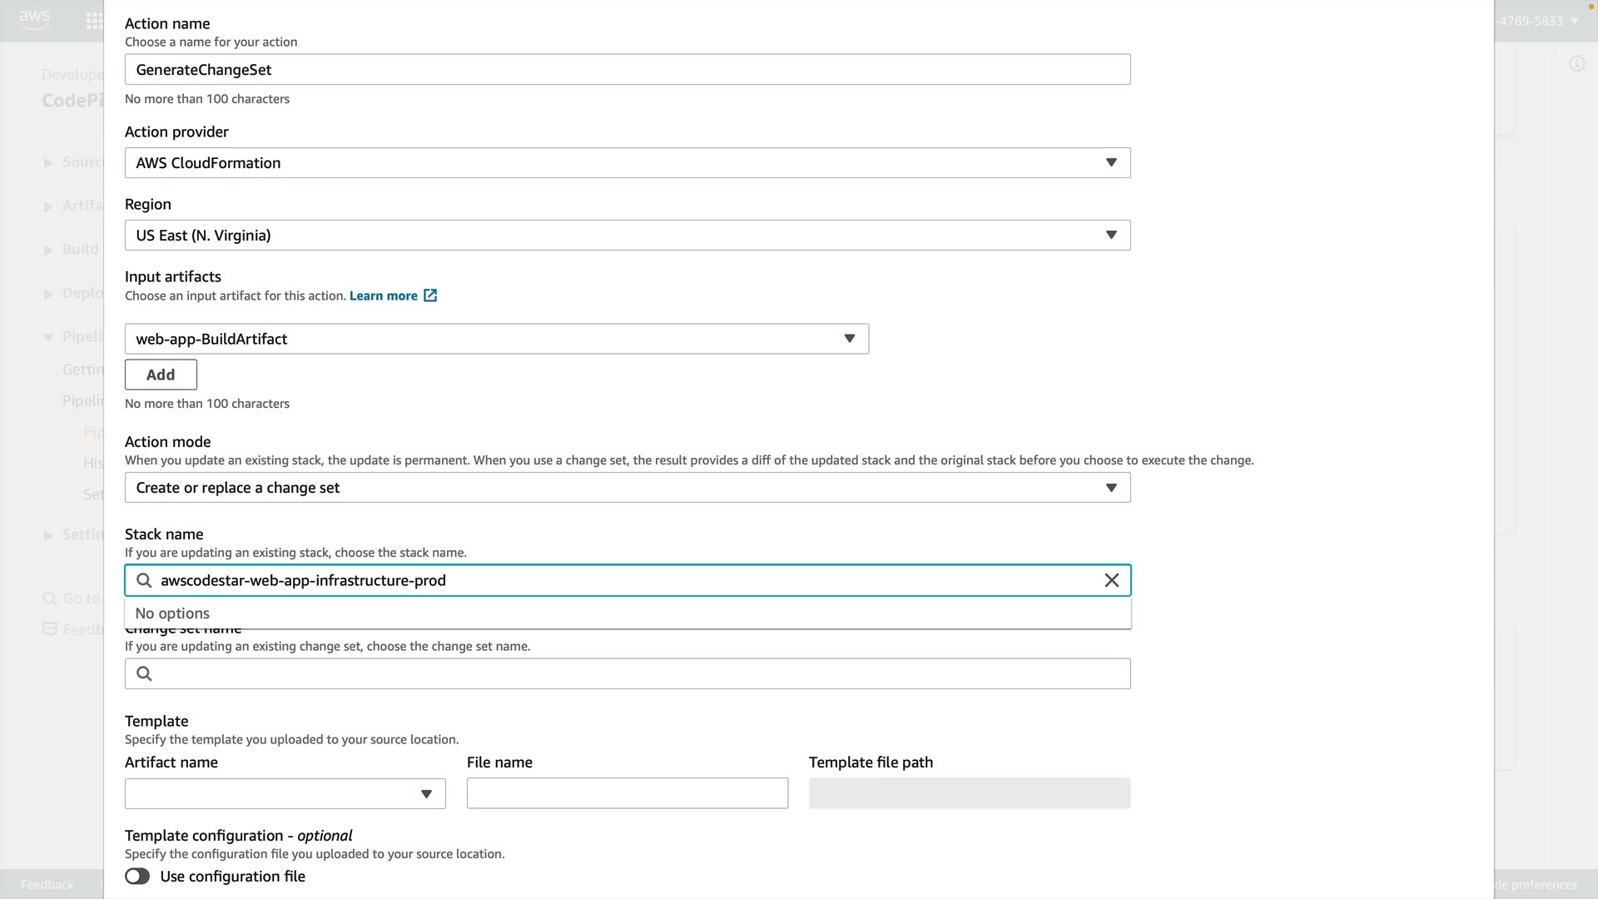Open the Template Artifact name dropdown
This screenshot has height=899, width=1598.
285,793
